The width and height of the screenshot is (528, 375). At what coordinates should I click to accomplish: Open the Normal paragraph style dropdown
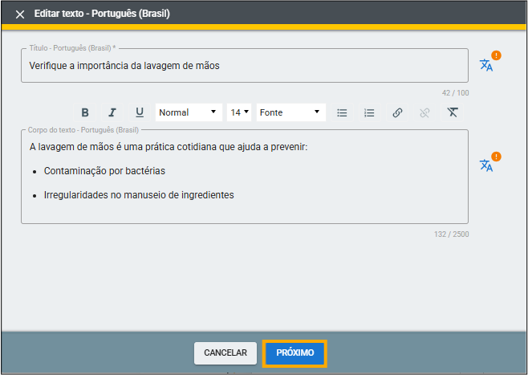pos(189,112)
